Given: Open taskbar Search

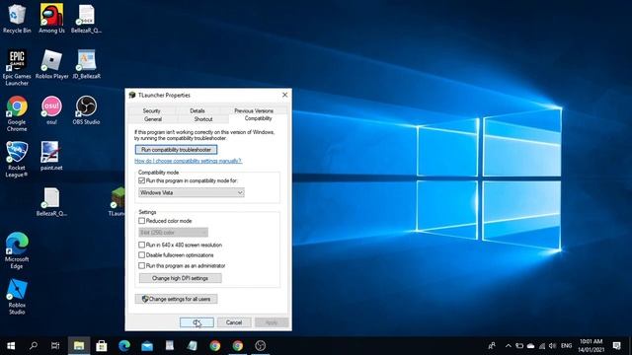Looking at the screenshot, I should coord(34,346).
